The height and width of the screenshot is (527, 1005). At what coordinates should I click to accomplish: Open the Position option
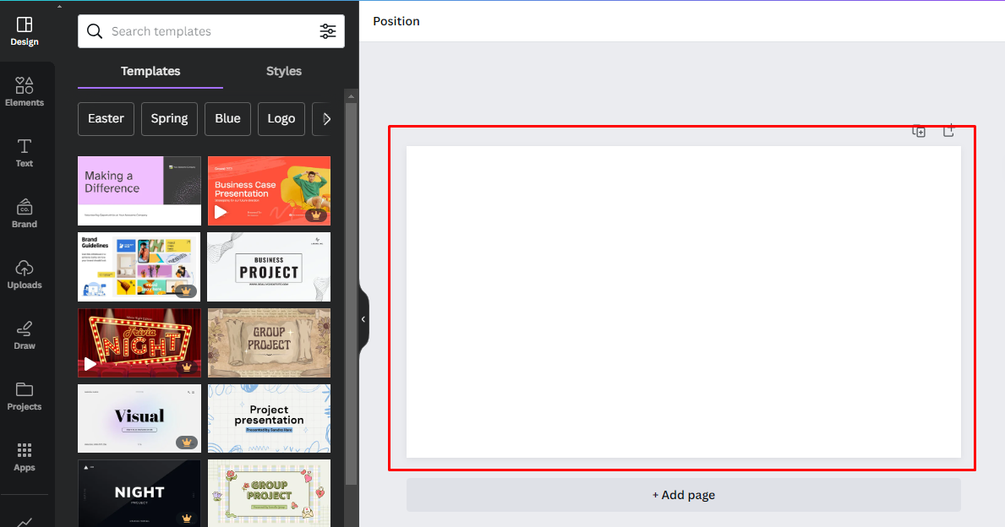[x=396, y=21]
